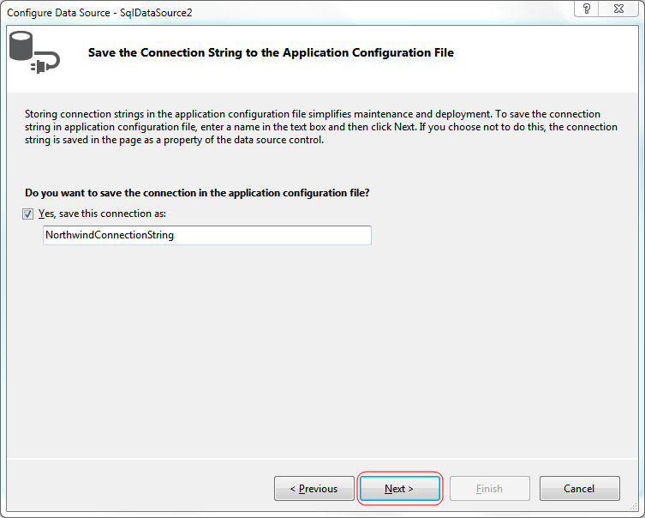Click the Help question mark button
The height and width of the screenshot is (518, 645).
[x=588, y=9]
